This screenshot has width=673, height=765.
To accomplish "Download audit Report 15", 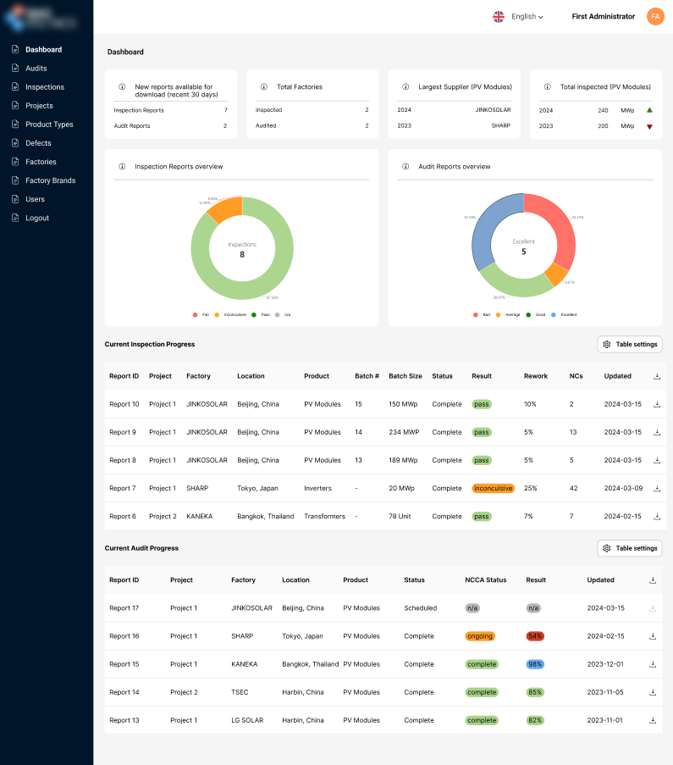I will 653,664.
